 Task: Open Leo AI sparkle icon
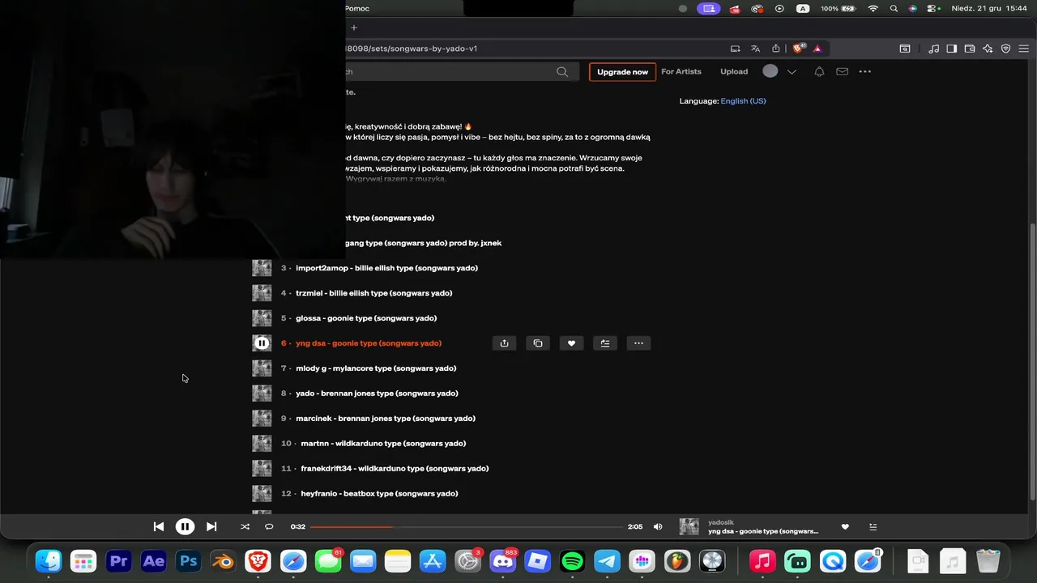tap(988, 49)
